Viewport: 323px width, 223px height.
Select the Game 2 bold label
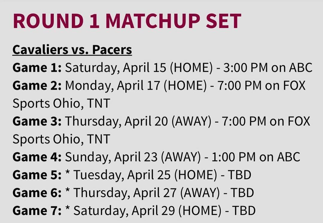pyautogui.click(x=37, y=85)
